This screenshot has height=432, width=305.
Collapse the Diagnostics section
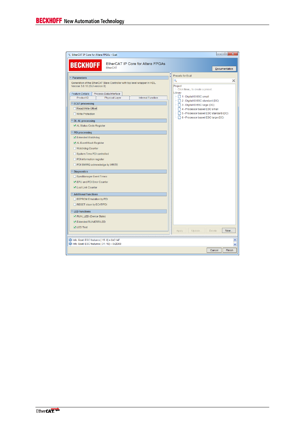coord(72,172)
